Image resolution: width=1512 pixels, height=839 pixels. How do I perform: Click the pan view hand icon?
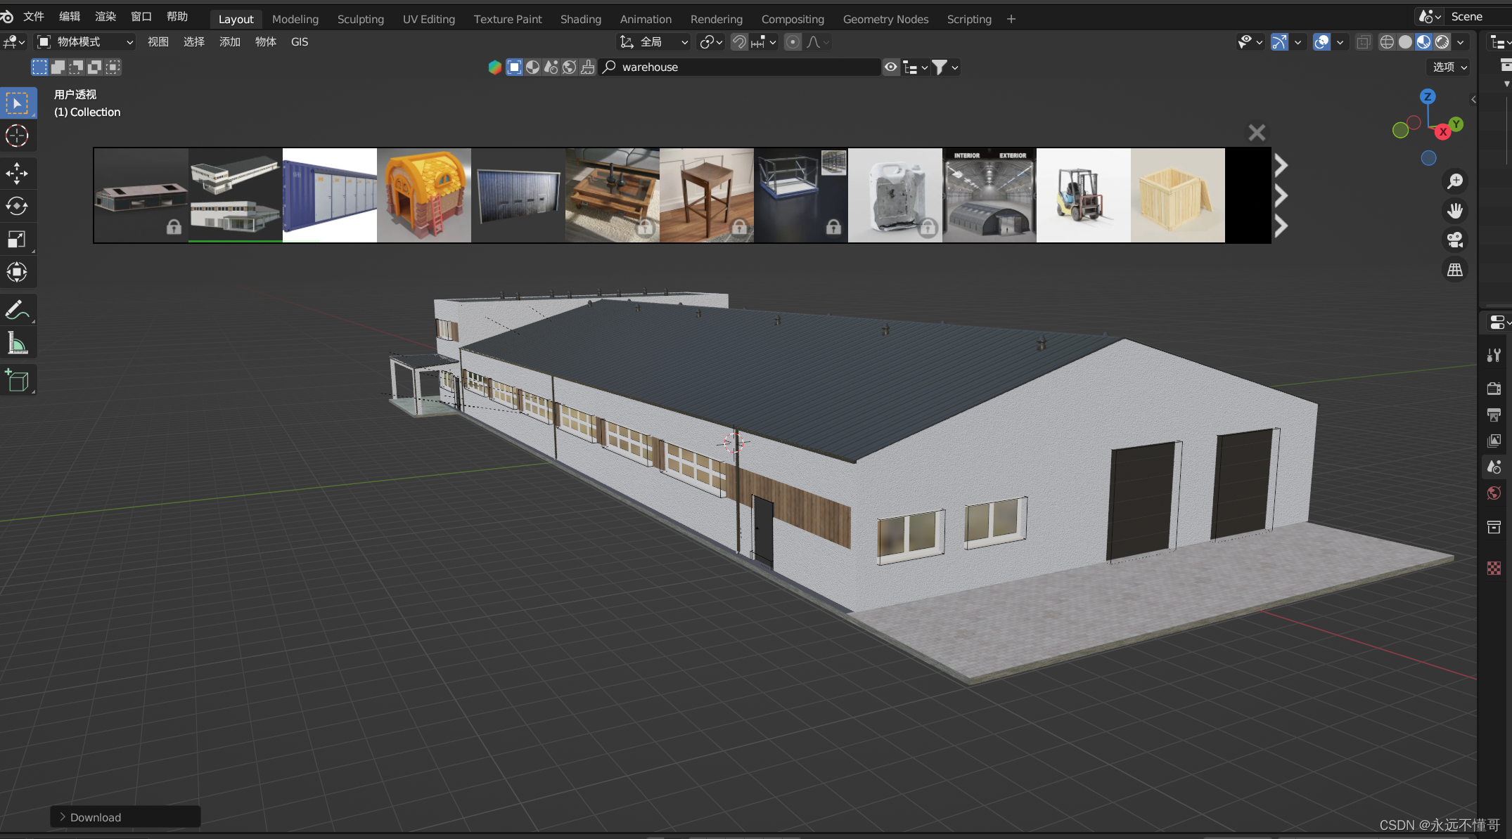1454,211
